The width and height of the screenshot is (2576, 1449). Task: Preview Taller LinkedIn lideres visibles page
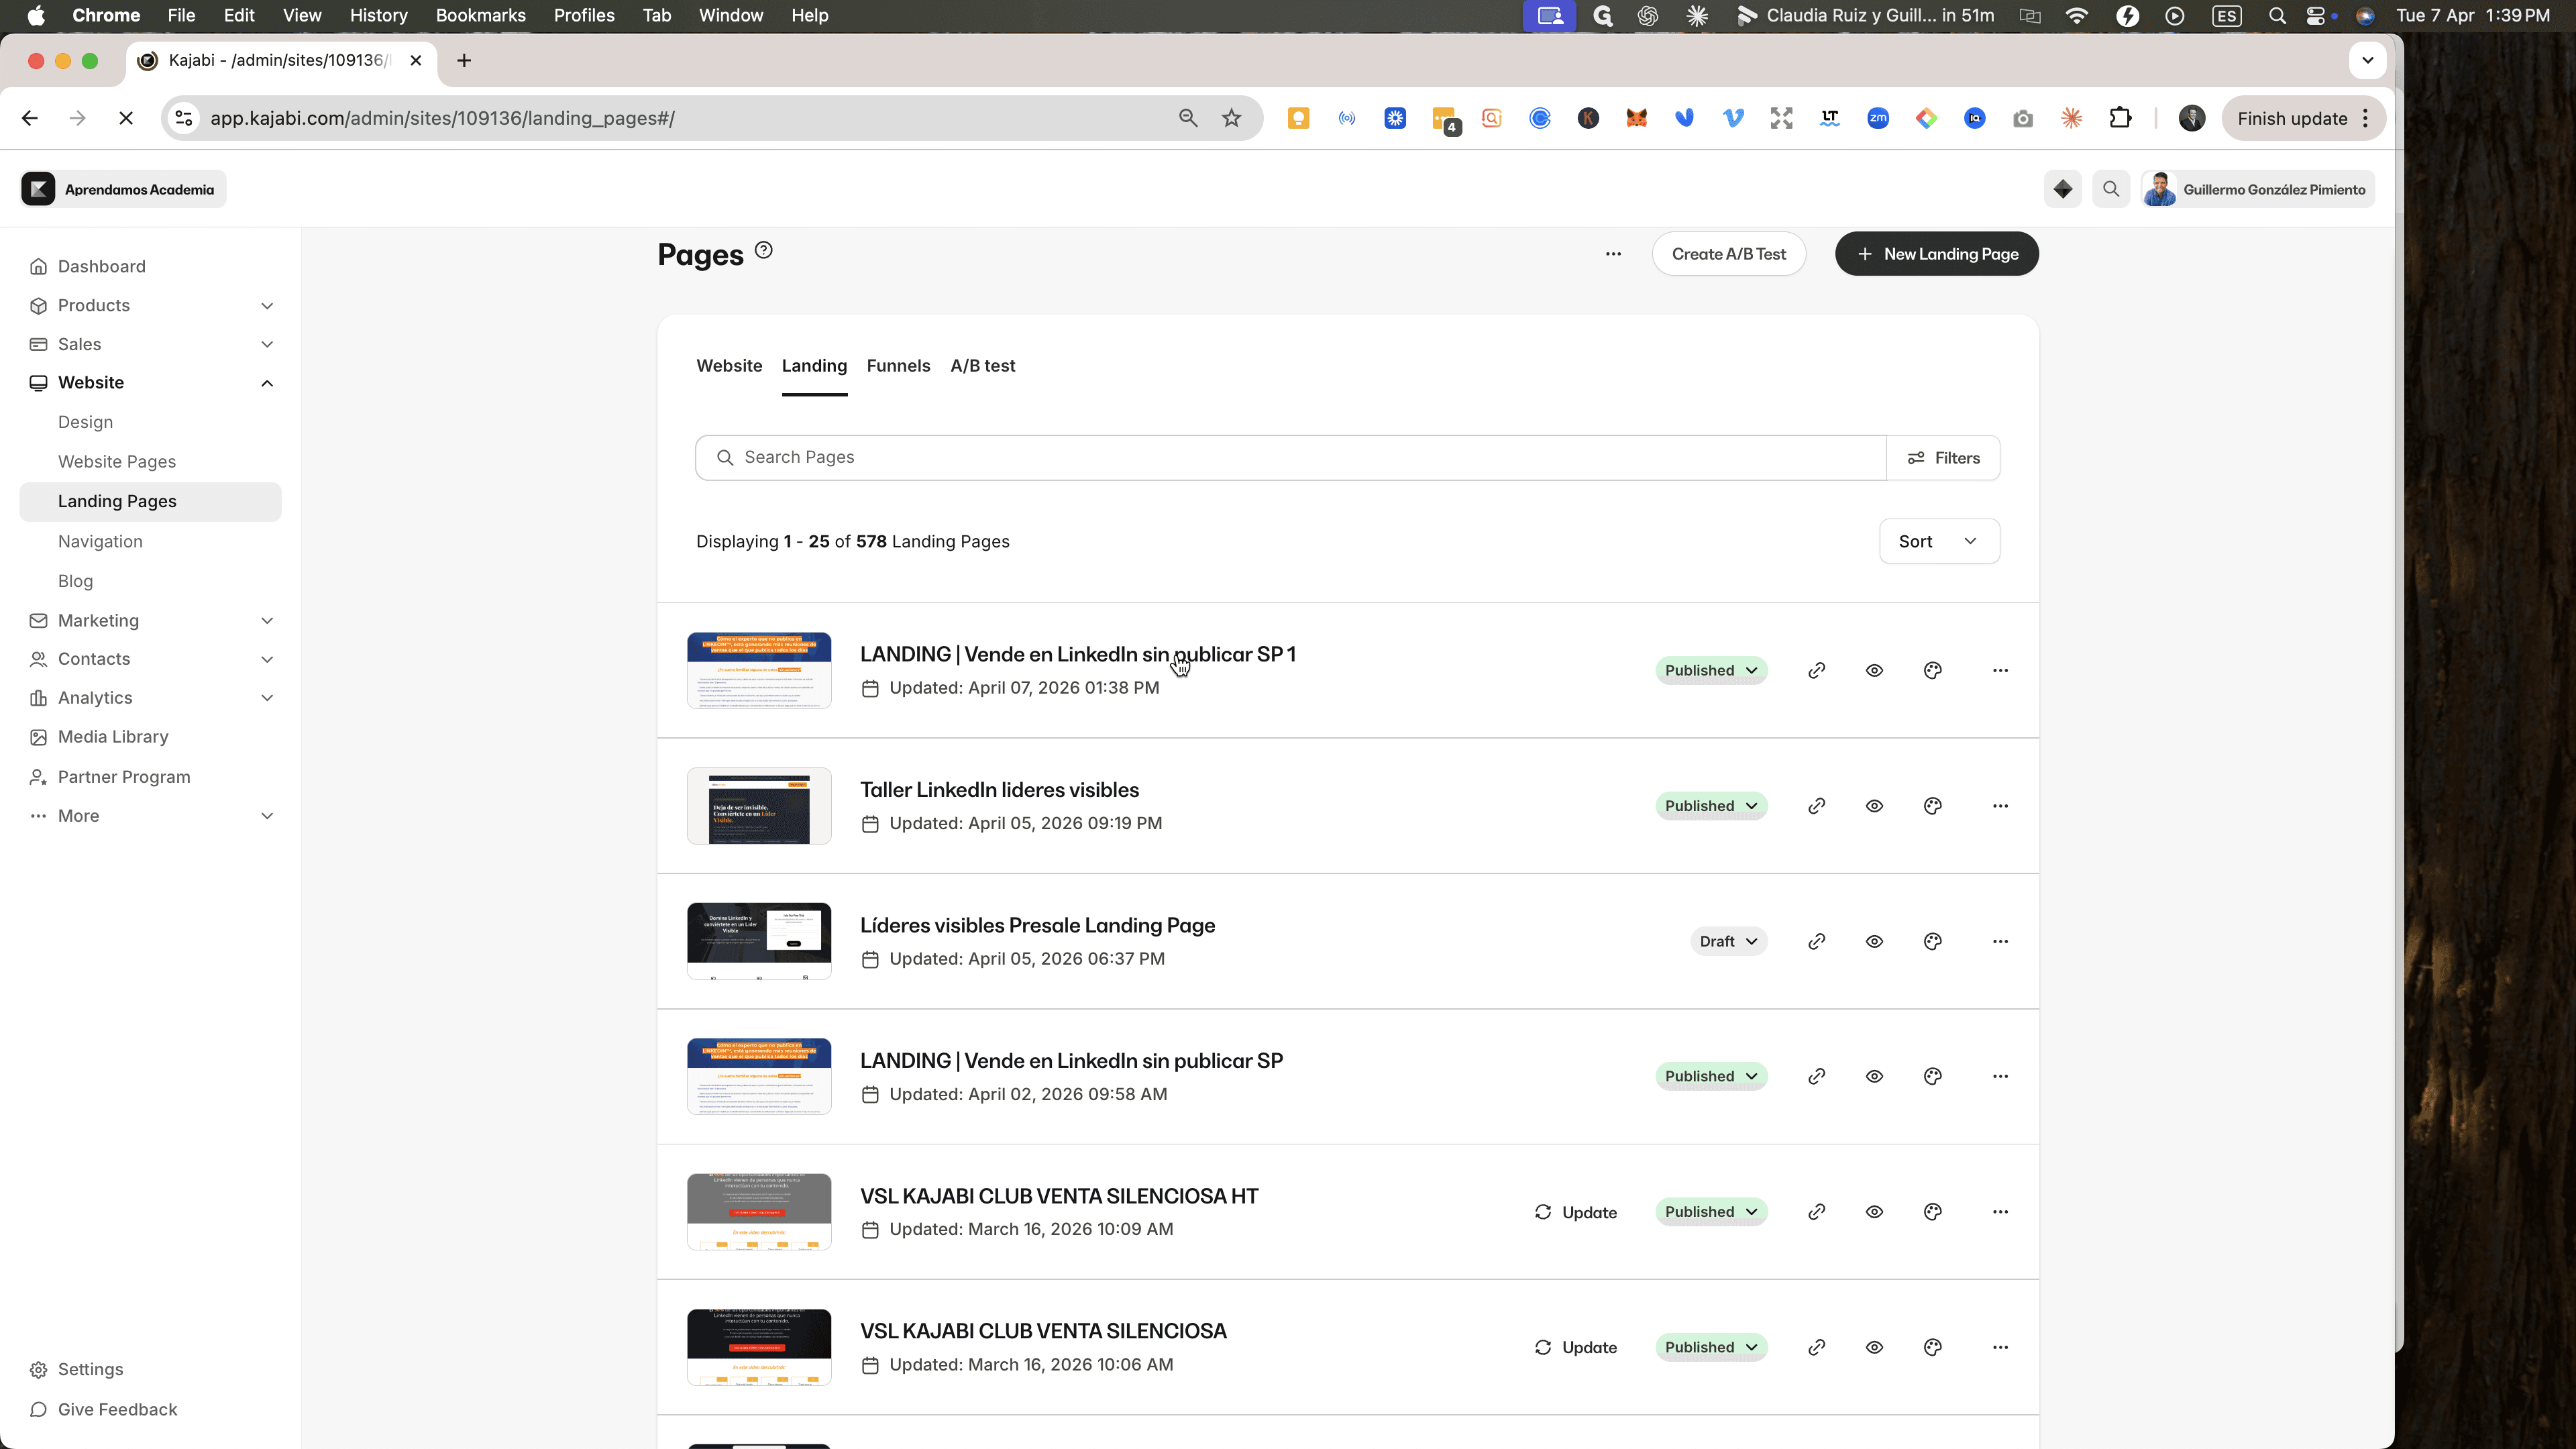1874,806
